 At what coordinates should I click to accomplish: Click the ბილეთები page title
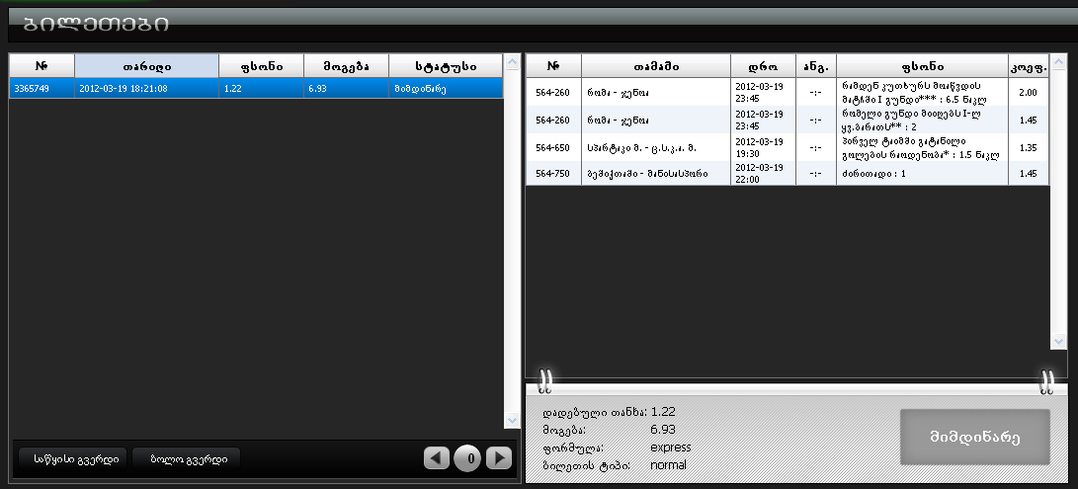pyautogui.click(x=96, y=24)
